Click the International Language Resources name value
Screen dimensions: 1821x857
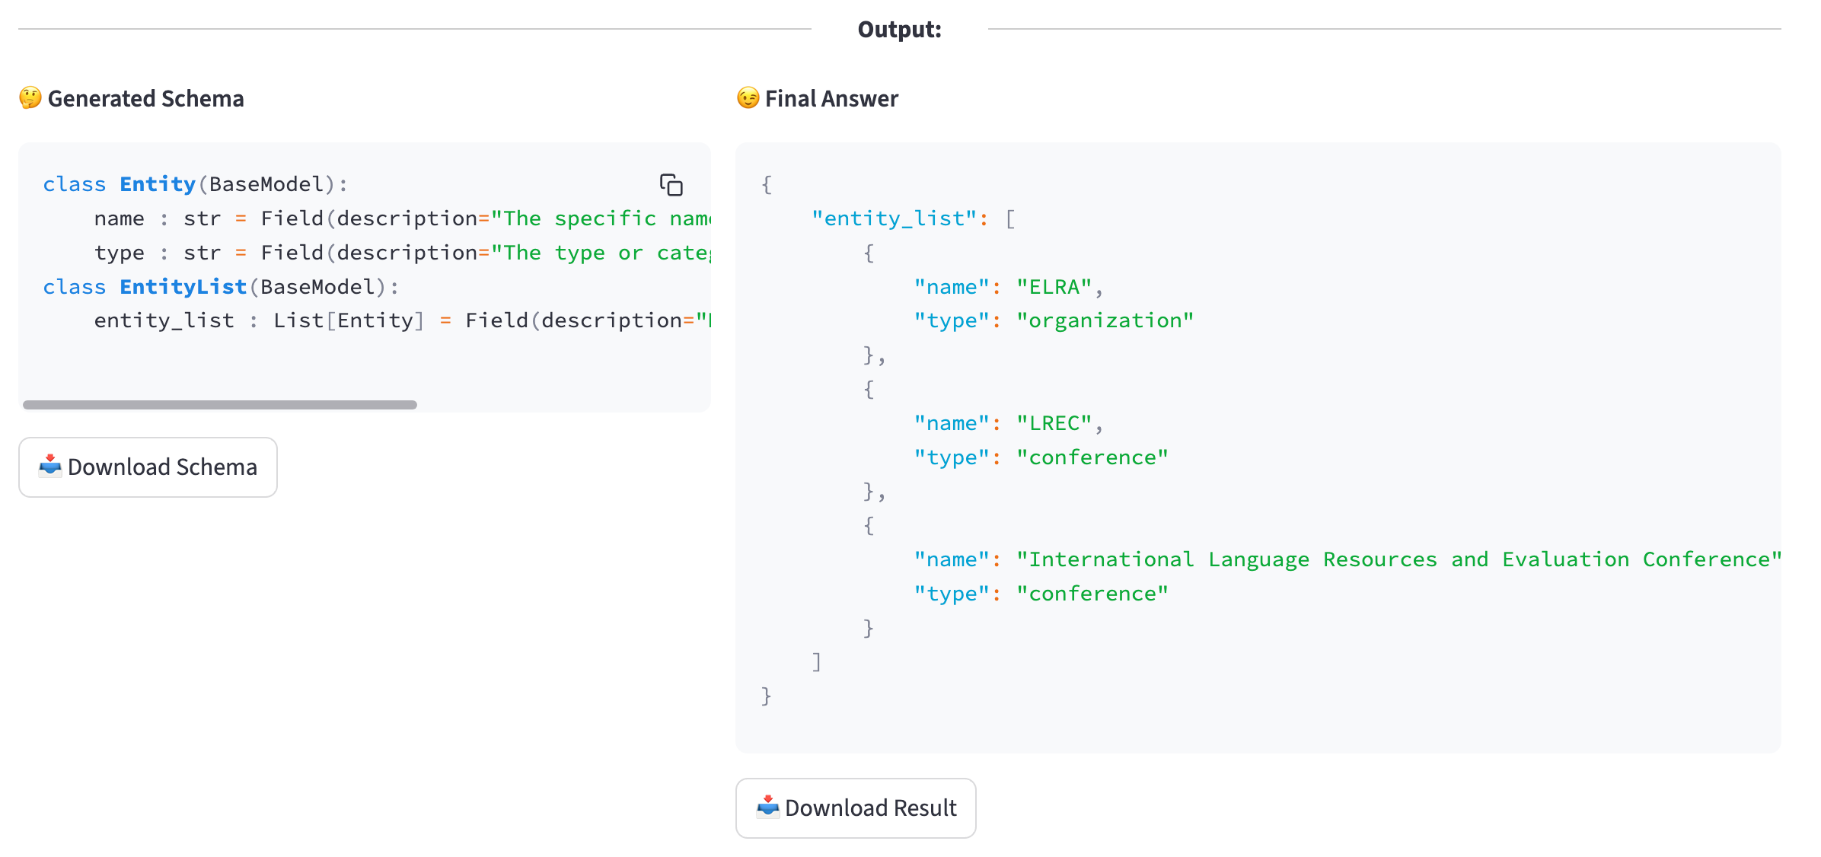[1398, 559]
